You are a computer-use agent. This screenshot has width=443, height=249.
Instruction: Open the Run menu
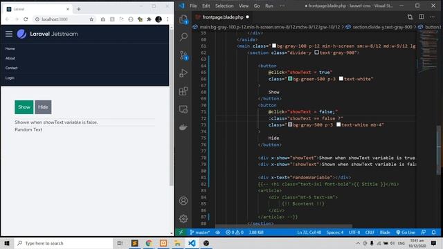click(x=269, y=6)
